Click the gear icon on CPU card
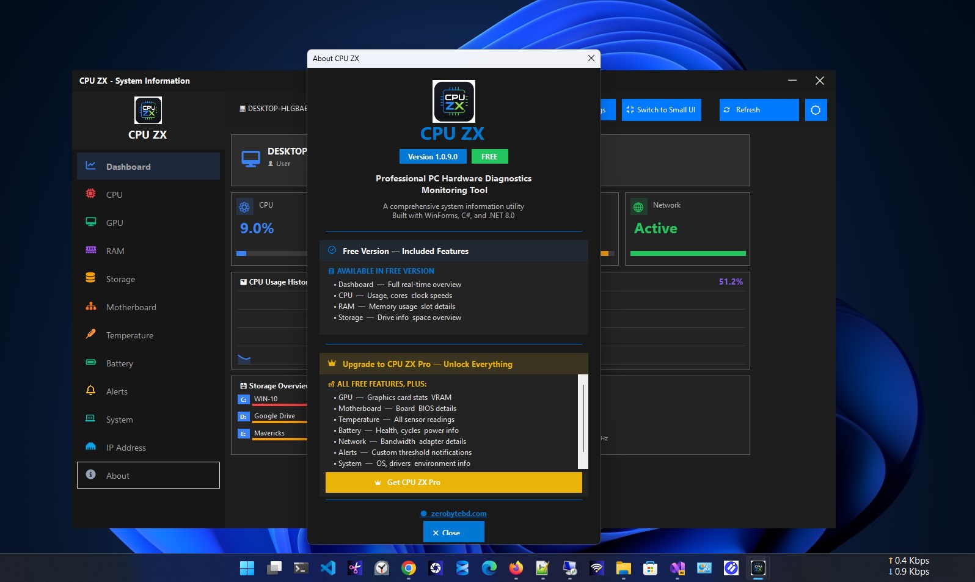The height and width of the screenshot is (582, 975). (x=244, y=207)
